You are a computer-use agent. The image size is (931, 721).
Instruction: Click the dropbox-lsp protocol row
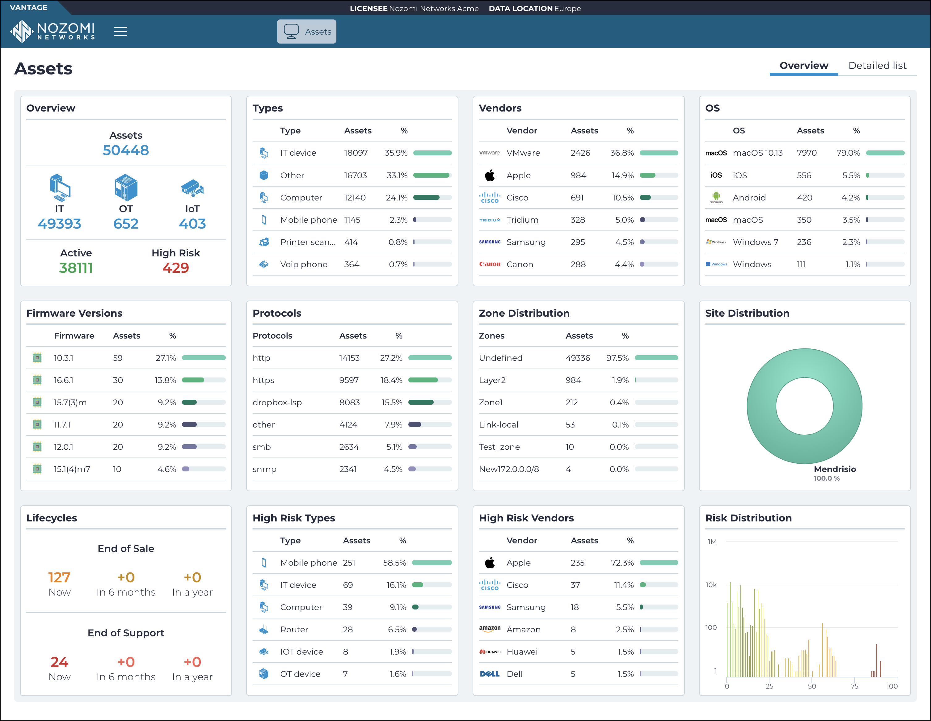point(352,403)
